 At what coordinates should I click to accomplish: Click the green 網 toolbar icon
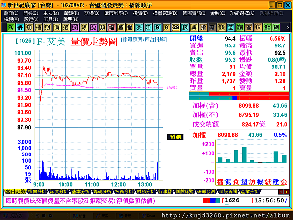pos(276,28)
